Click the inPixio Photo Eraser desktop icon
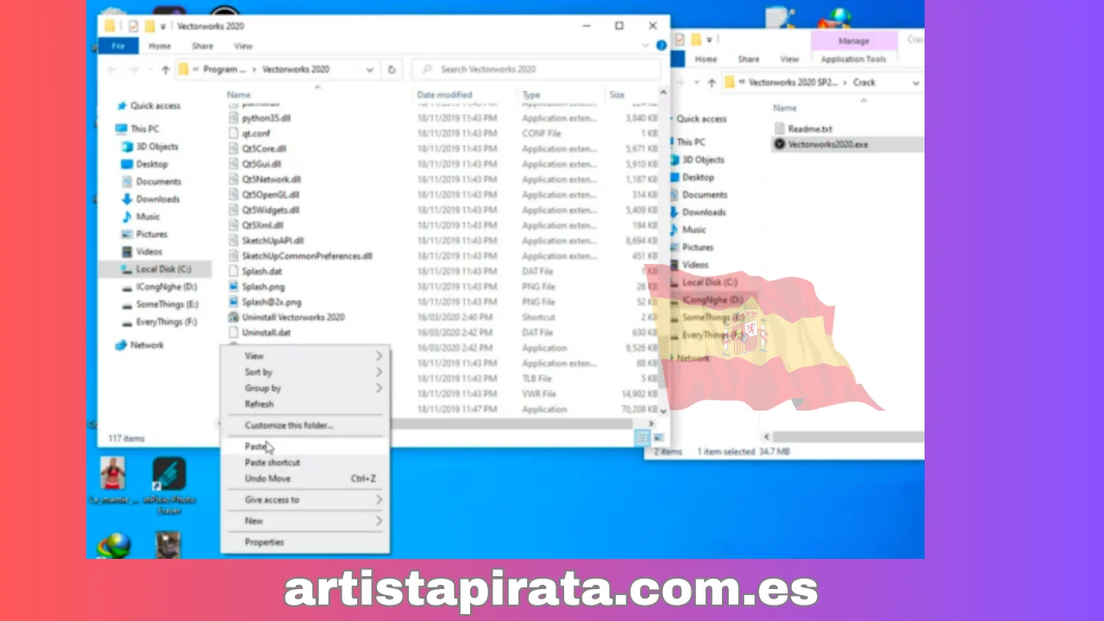 tap(169, 474)
